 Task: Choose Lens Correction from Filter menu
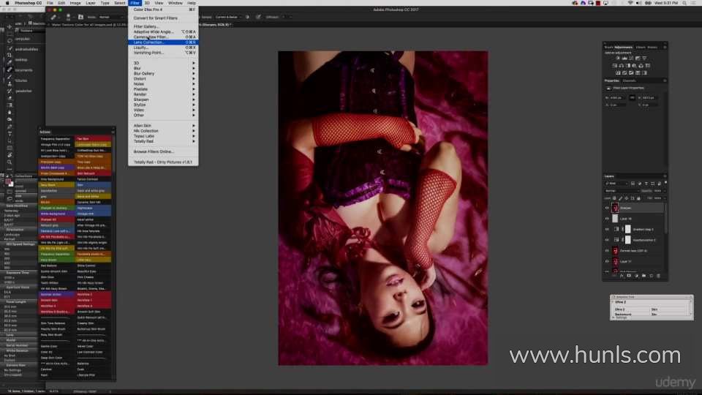pyautogui.click(x=148, y=42)
